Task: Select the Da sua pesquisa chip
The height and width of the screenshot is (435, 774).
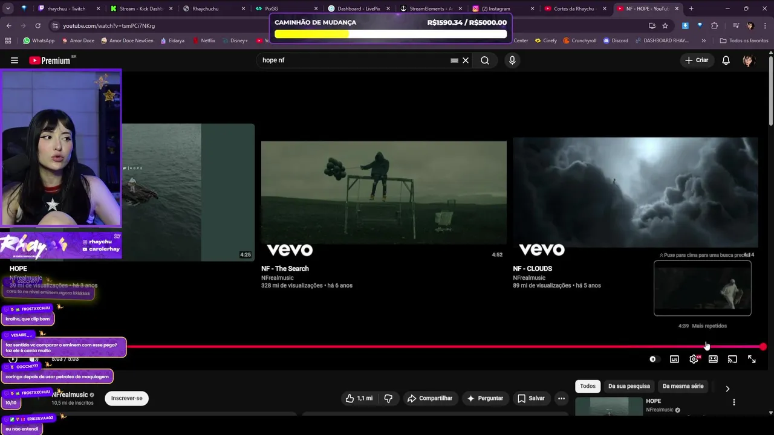Action: 629,386
